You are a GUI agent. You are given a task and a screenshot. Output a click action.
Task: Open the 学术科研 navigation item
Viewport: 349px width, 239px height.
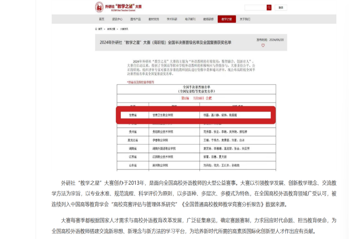click(172, 19)
